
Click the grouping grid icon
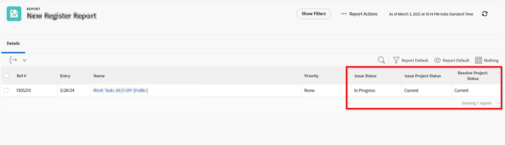[x=478, y=60]
